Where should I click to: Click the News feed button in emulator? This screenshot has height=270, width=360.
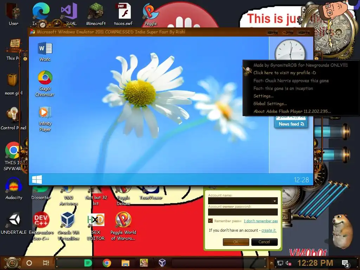point(291,124)
